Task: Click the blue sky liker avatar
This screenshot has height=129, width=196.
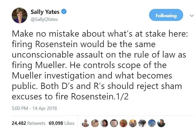Action: pos(152,123)
